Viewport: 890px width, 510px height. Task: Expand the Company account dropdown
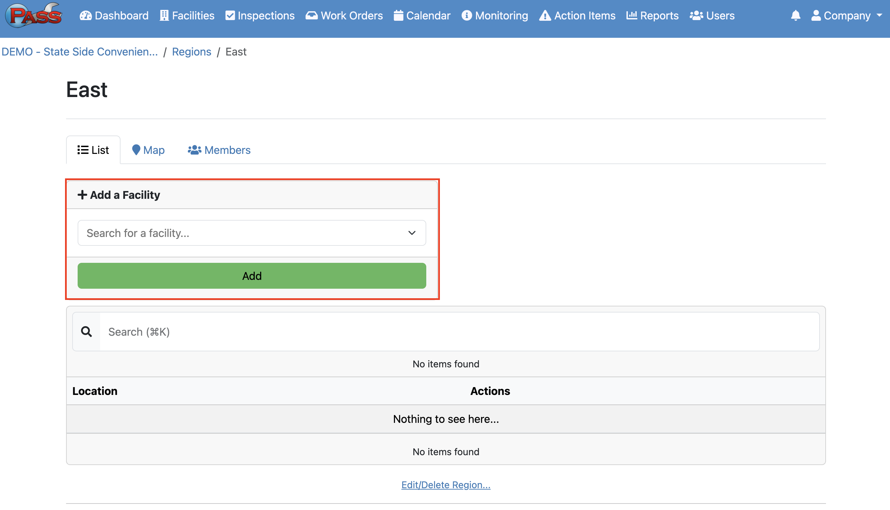[846, 15]
